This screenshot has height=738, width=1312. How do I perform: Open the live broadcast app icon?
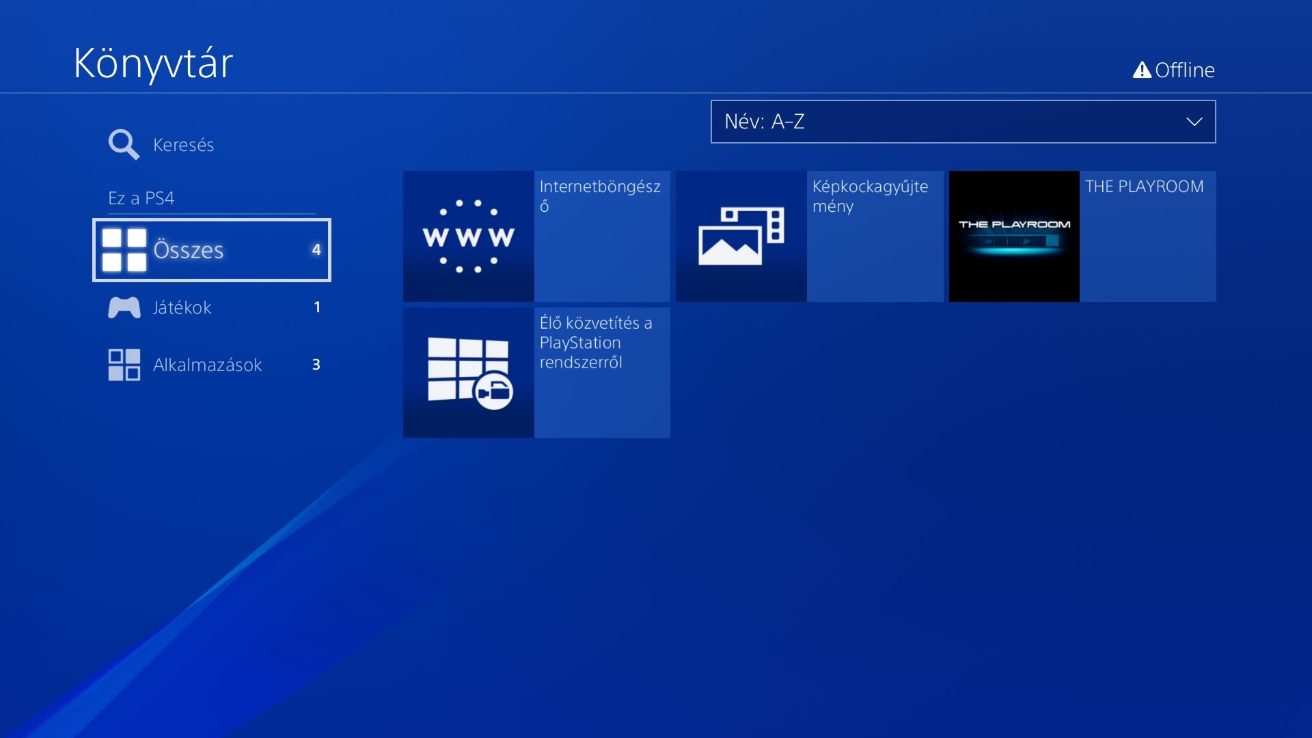point(468,373)
